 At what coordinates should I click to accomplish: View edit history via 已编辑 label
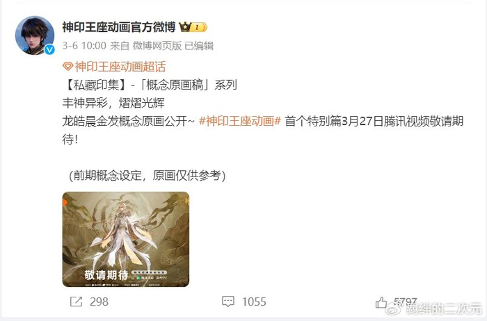tap(199, 46)
